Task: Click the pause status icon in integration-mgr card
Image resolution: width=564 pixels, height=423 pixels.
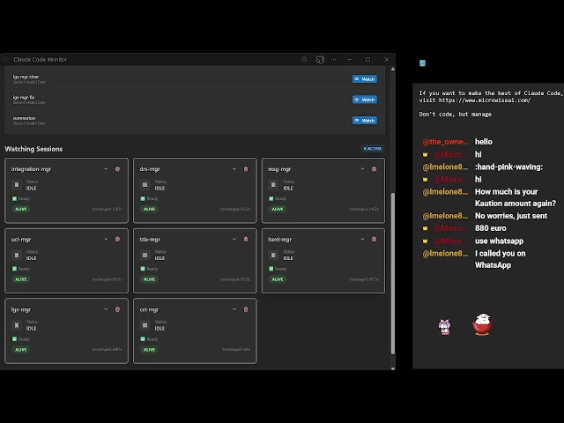Action: (17, 185)
